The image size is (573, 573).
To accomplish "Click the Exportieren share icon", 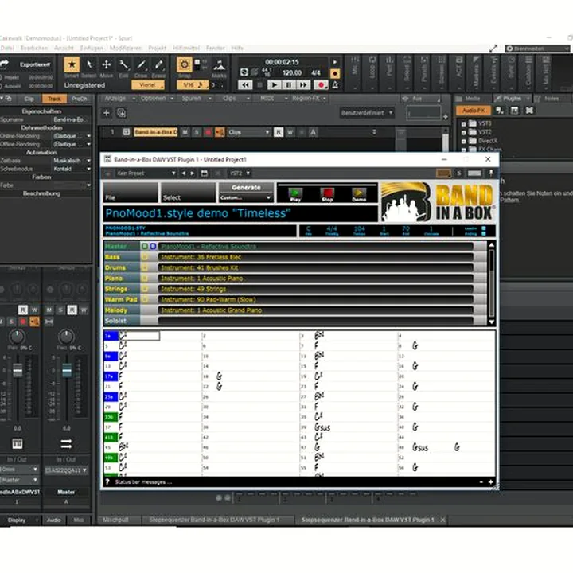I will (x=4, y=64).
